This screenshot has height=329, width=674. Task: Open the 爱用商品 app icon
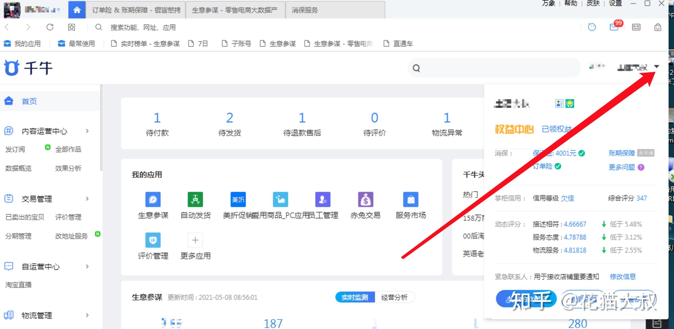click(280, 199)
